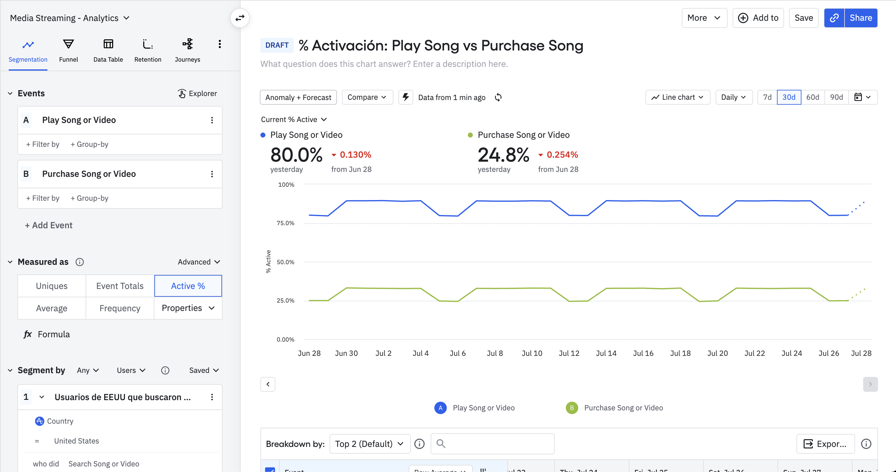This screenshot has width=896, height=472.
Task: Click the lightning bolt icon
Action: tap(406, 97)
